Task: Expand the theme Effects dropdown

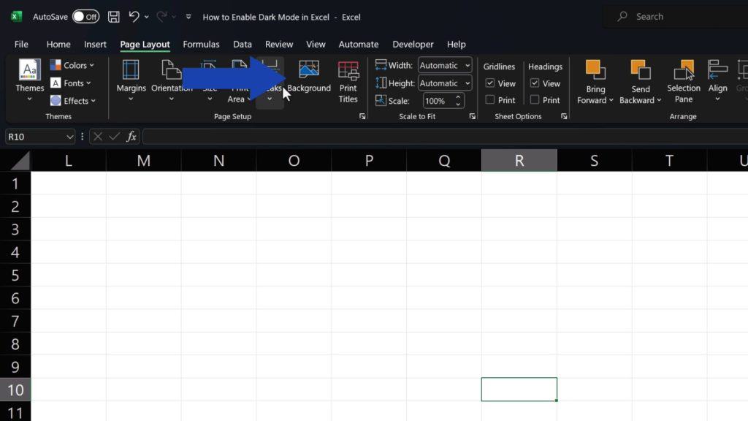Action: [73, 101]
